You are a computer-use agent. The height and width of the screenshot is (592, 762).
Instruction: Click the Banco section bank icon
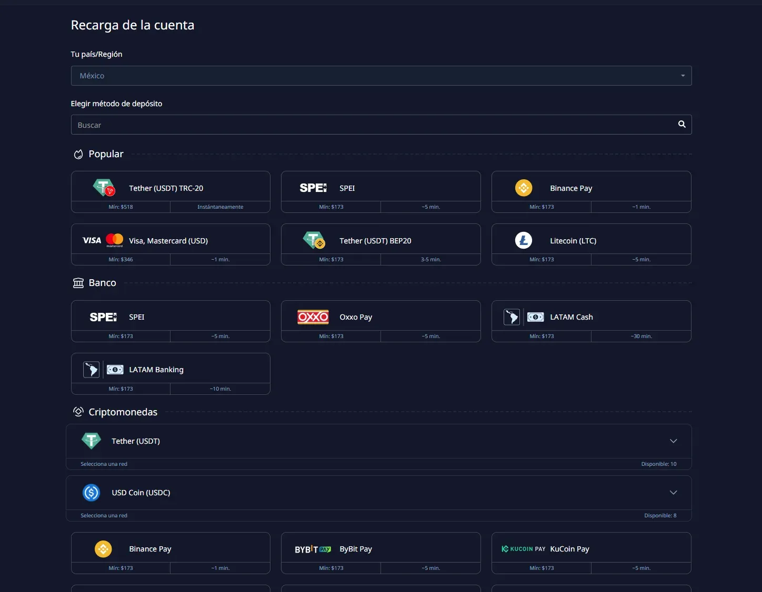click(78, 283)
